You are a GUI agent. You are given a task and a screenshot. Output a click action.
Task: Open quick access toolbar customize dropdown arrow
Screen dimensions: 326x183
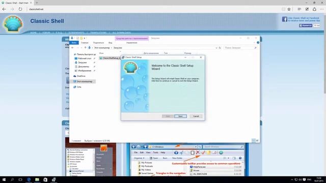click(x=85, y=39)
